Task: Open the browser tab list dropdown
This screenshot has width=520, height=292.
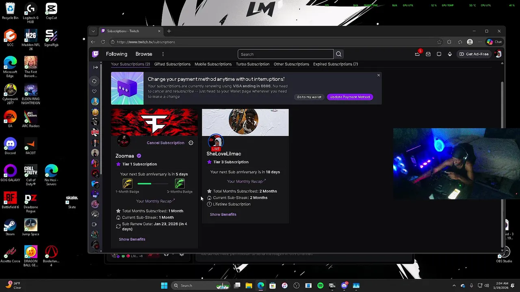Action: [93, 31]
